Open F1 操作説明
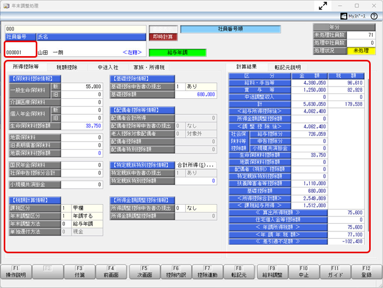The image size is (383, 288). coord(16,272)
